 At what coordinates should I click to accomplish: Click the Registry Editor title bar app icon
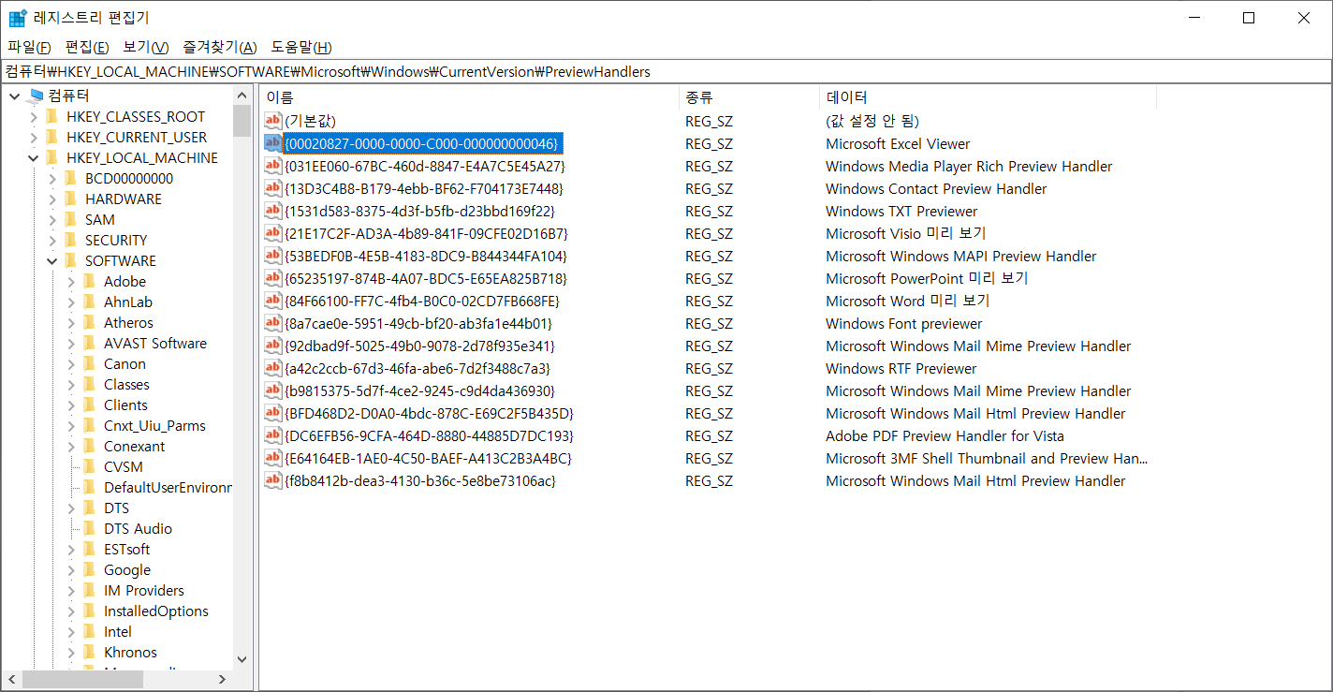coord(18,18)
